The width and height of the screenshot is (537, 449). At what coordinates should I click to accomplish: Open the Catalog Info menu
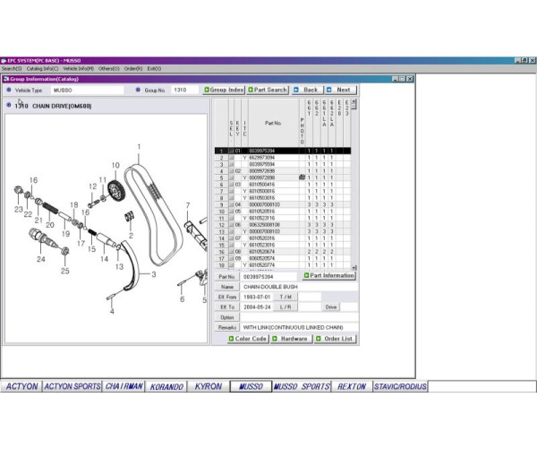[42, 68]
